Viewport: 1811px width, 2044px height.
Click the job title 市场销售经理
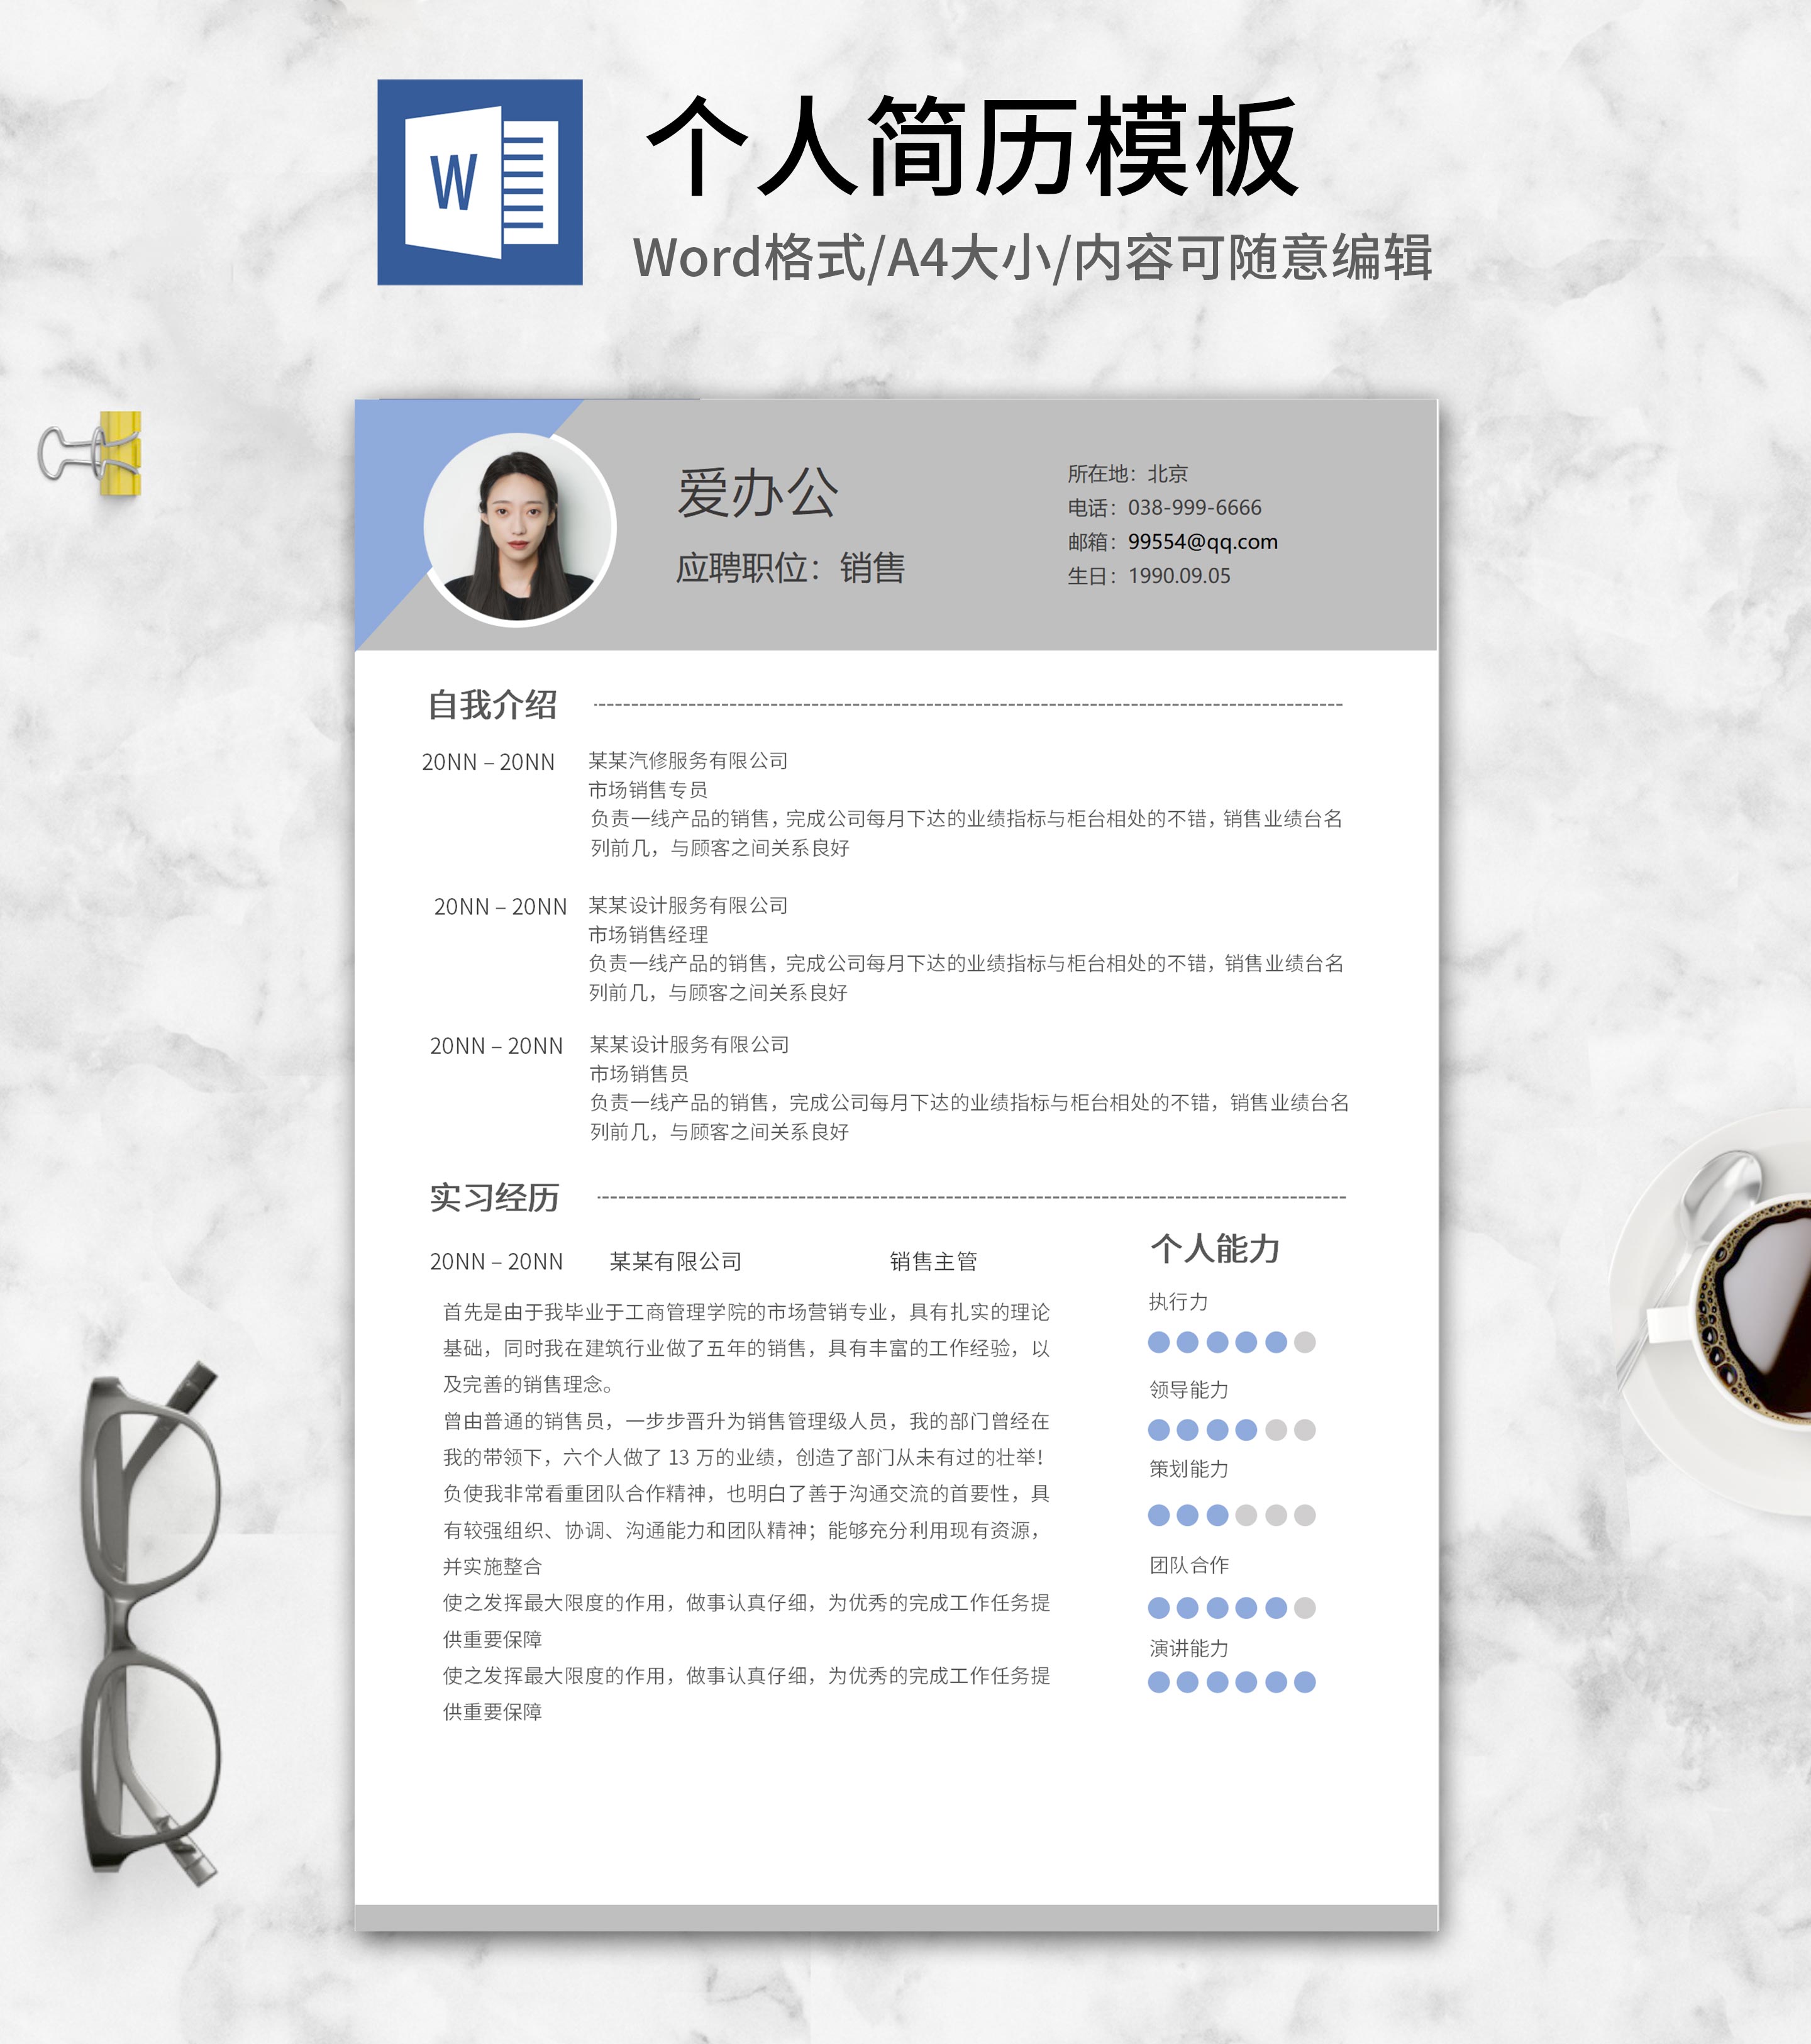point(648,934)
